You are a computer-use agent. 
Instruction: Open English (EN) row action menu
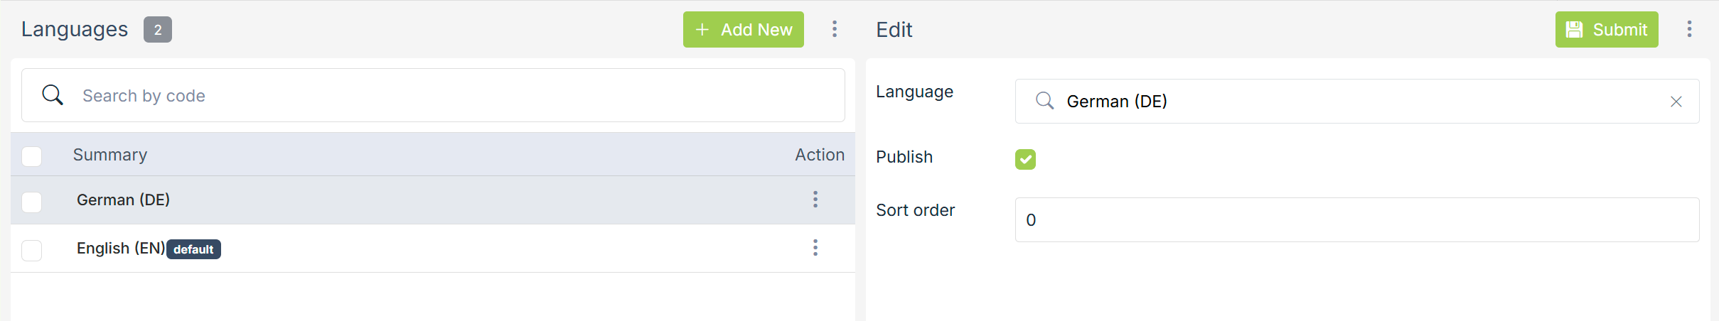[815, 248]
